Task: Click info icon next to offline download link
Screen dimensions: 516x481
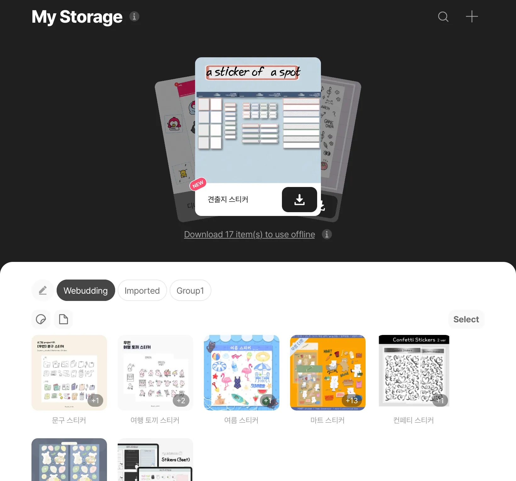Action: click(x=327, y=234)
